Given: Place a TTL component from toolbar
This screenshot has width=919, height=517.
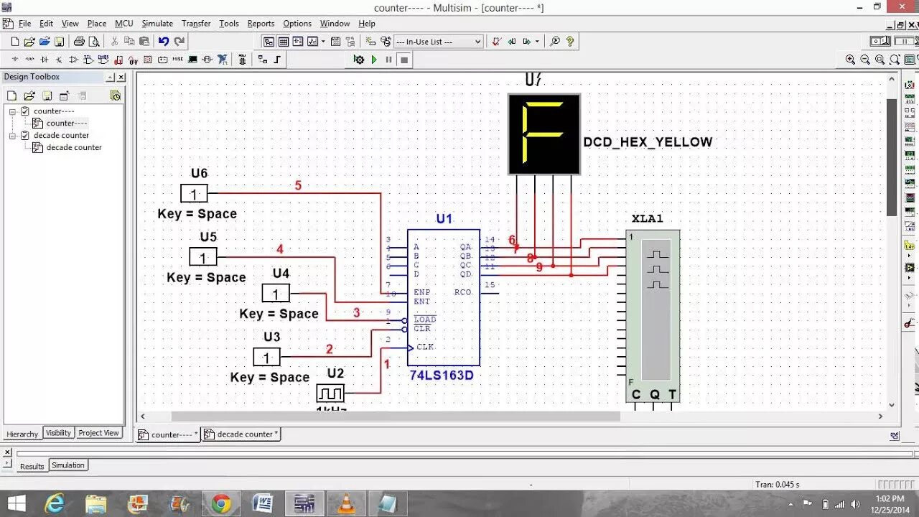Looking at the screenshot, I should 88,60.
